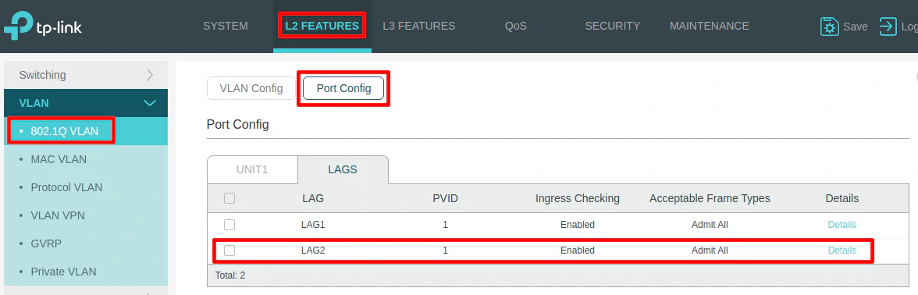The image size is (918, 295).
Task: Select the L2 FEATURES menu
Action: point(322,27)
